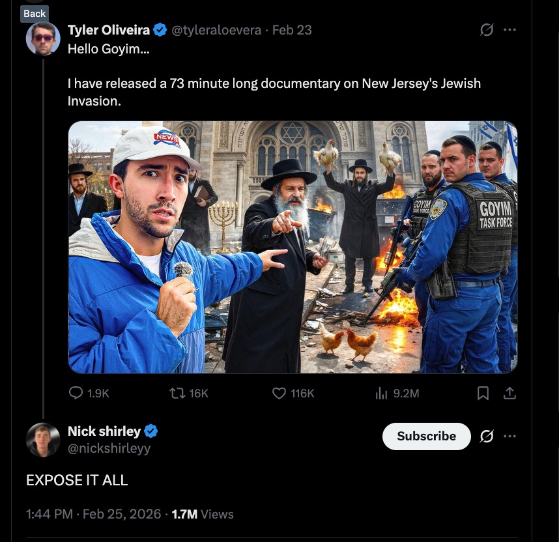The width and height of the screenshot is (559, 542).
Task: Click the Feb 23 post timestamp
Action: (292, 30)
